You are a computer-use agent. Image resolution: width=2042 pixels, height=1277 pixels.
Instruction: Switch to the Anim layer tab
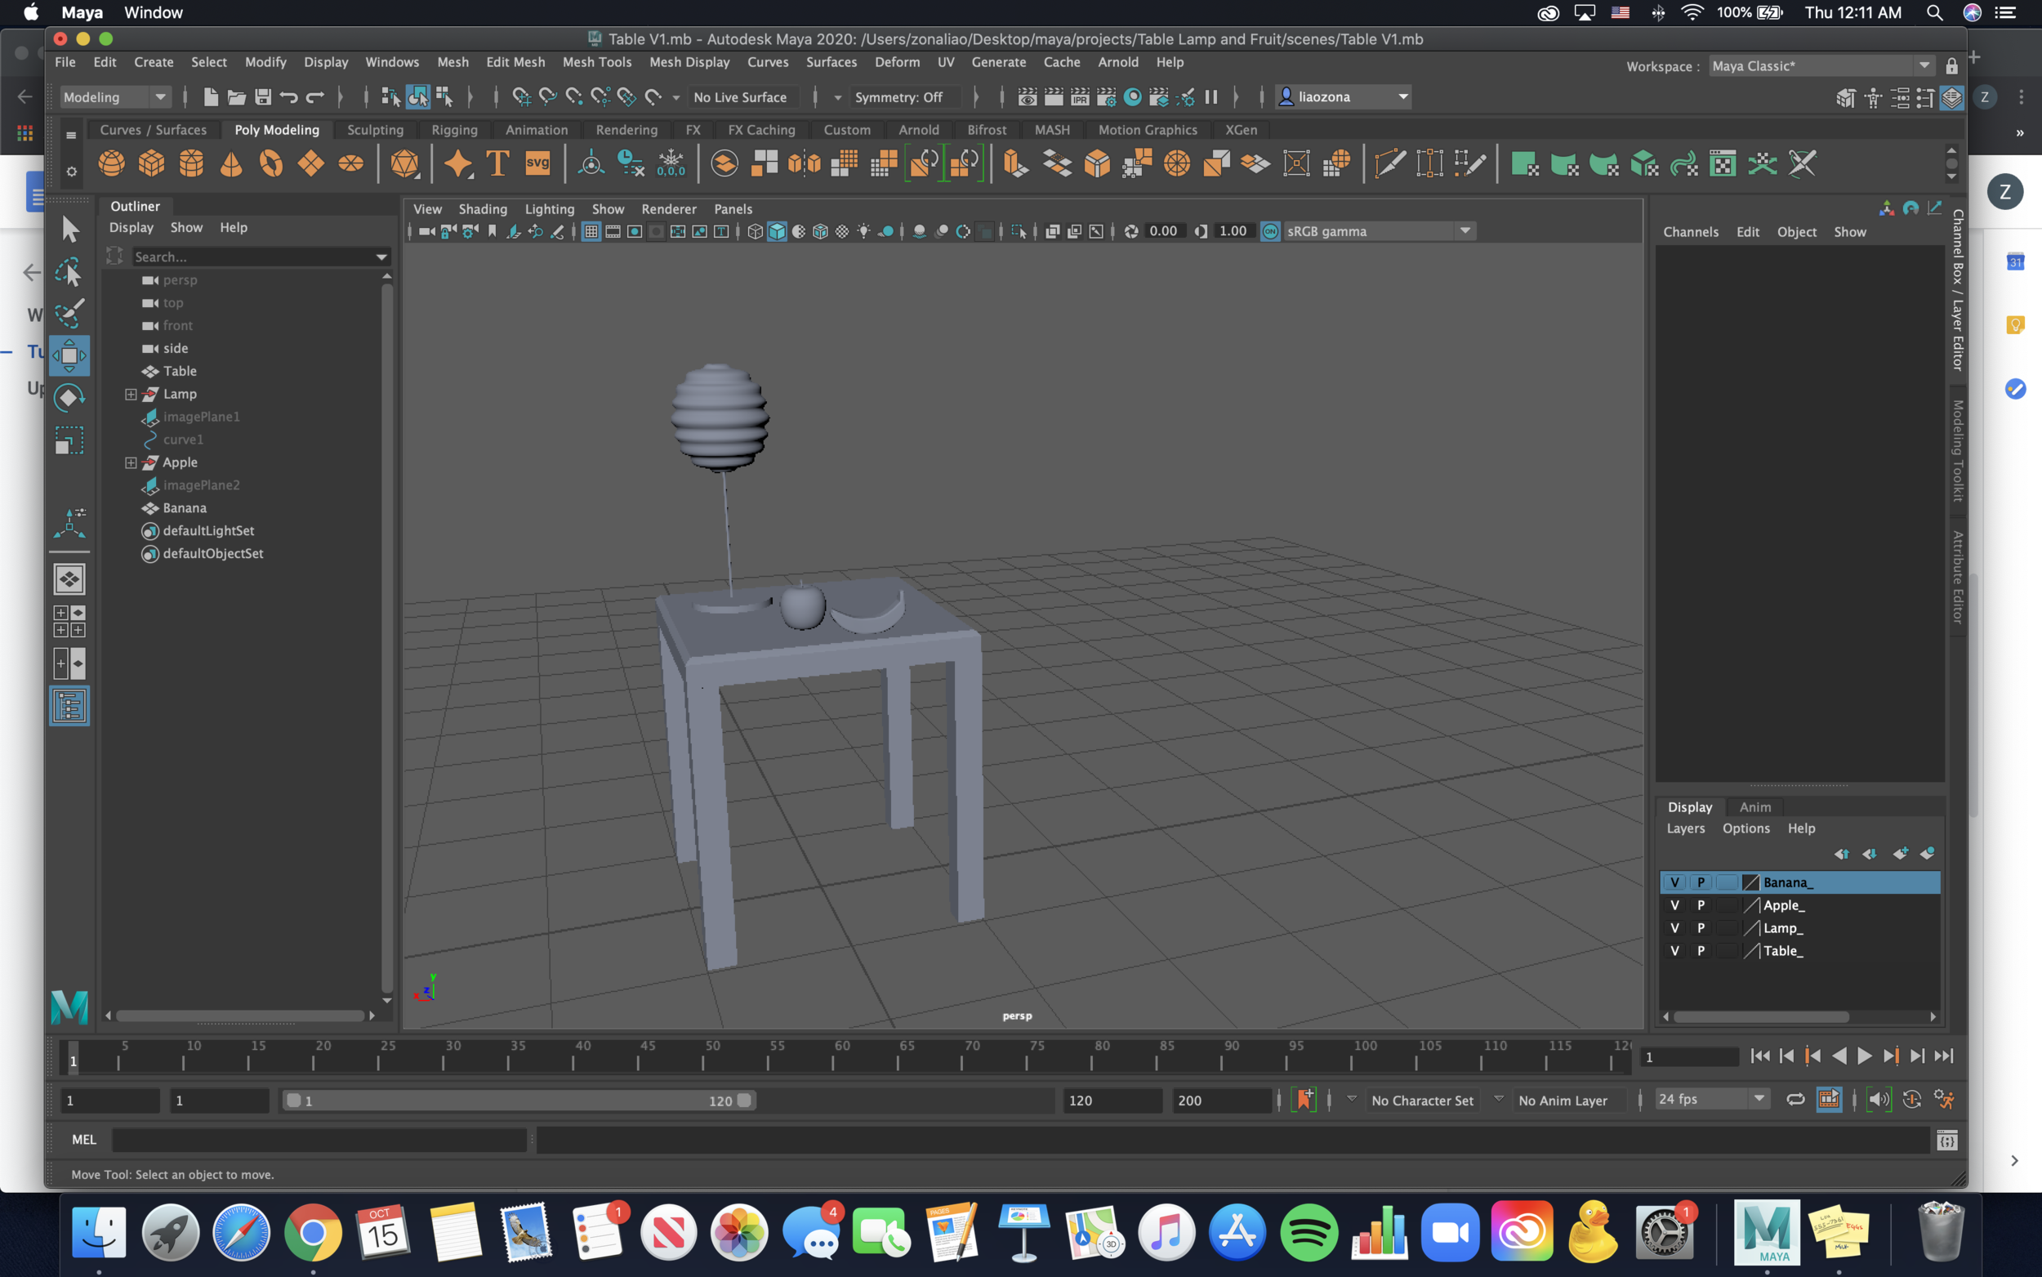click(x=1755, y=807)
